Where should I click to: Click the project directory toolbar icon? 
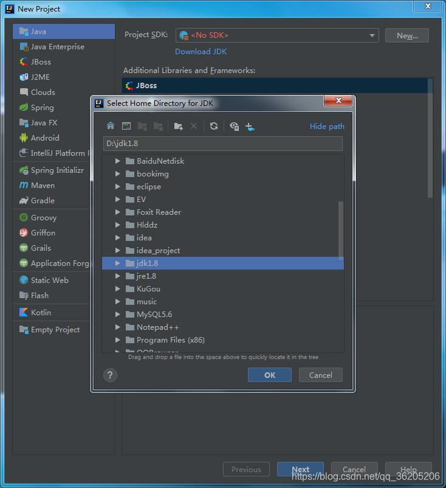(142, 126)
